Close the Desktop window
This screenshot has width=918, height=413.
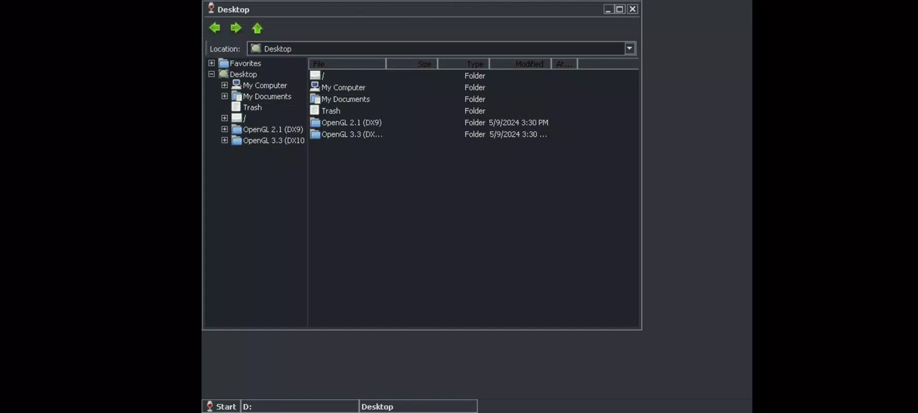coord(632,9)
